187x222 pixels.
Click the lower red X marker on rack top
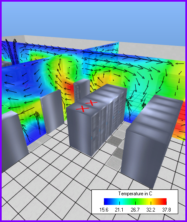point(83,109)
